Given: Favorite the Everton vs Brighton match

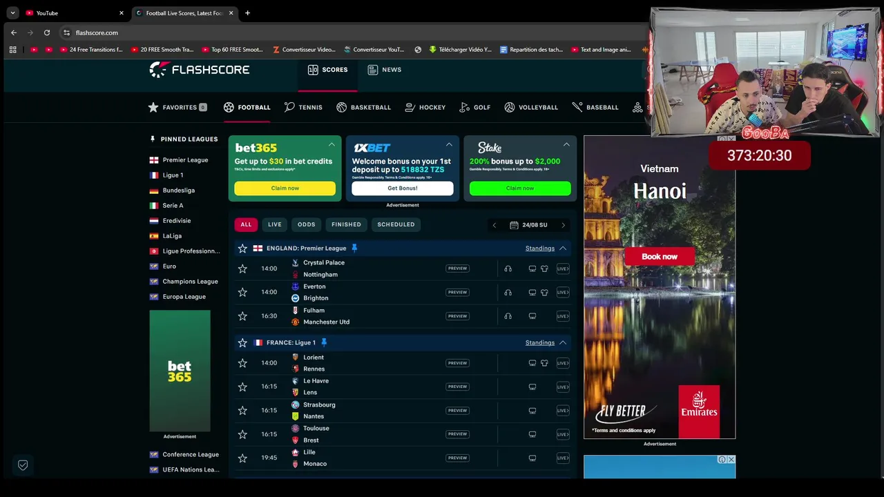Looking at the screenshot, I should [x=242, y=293].
